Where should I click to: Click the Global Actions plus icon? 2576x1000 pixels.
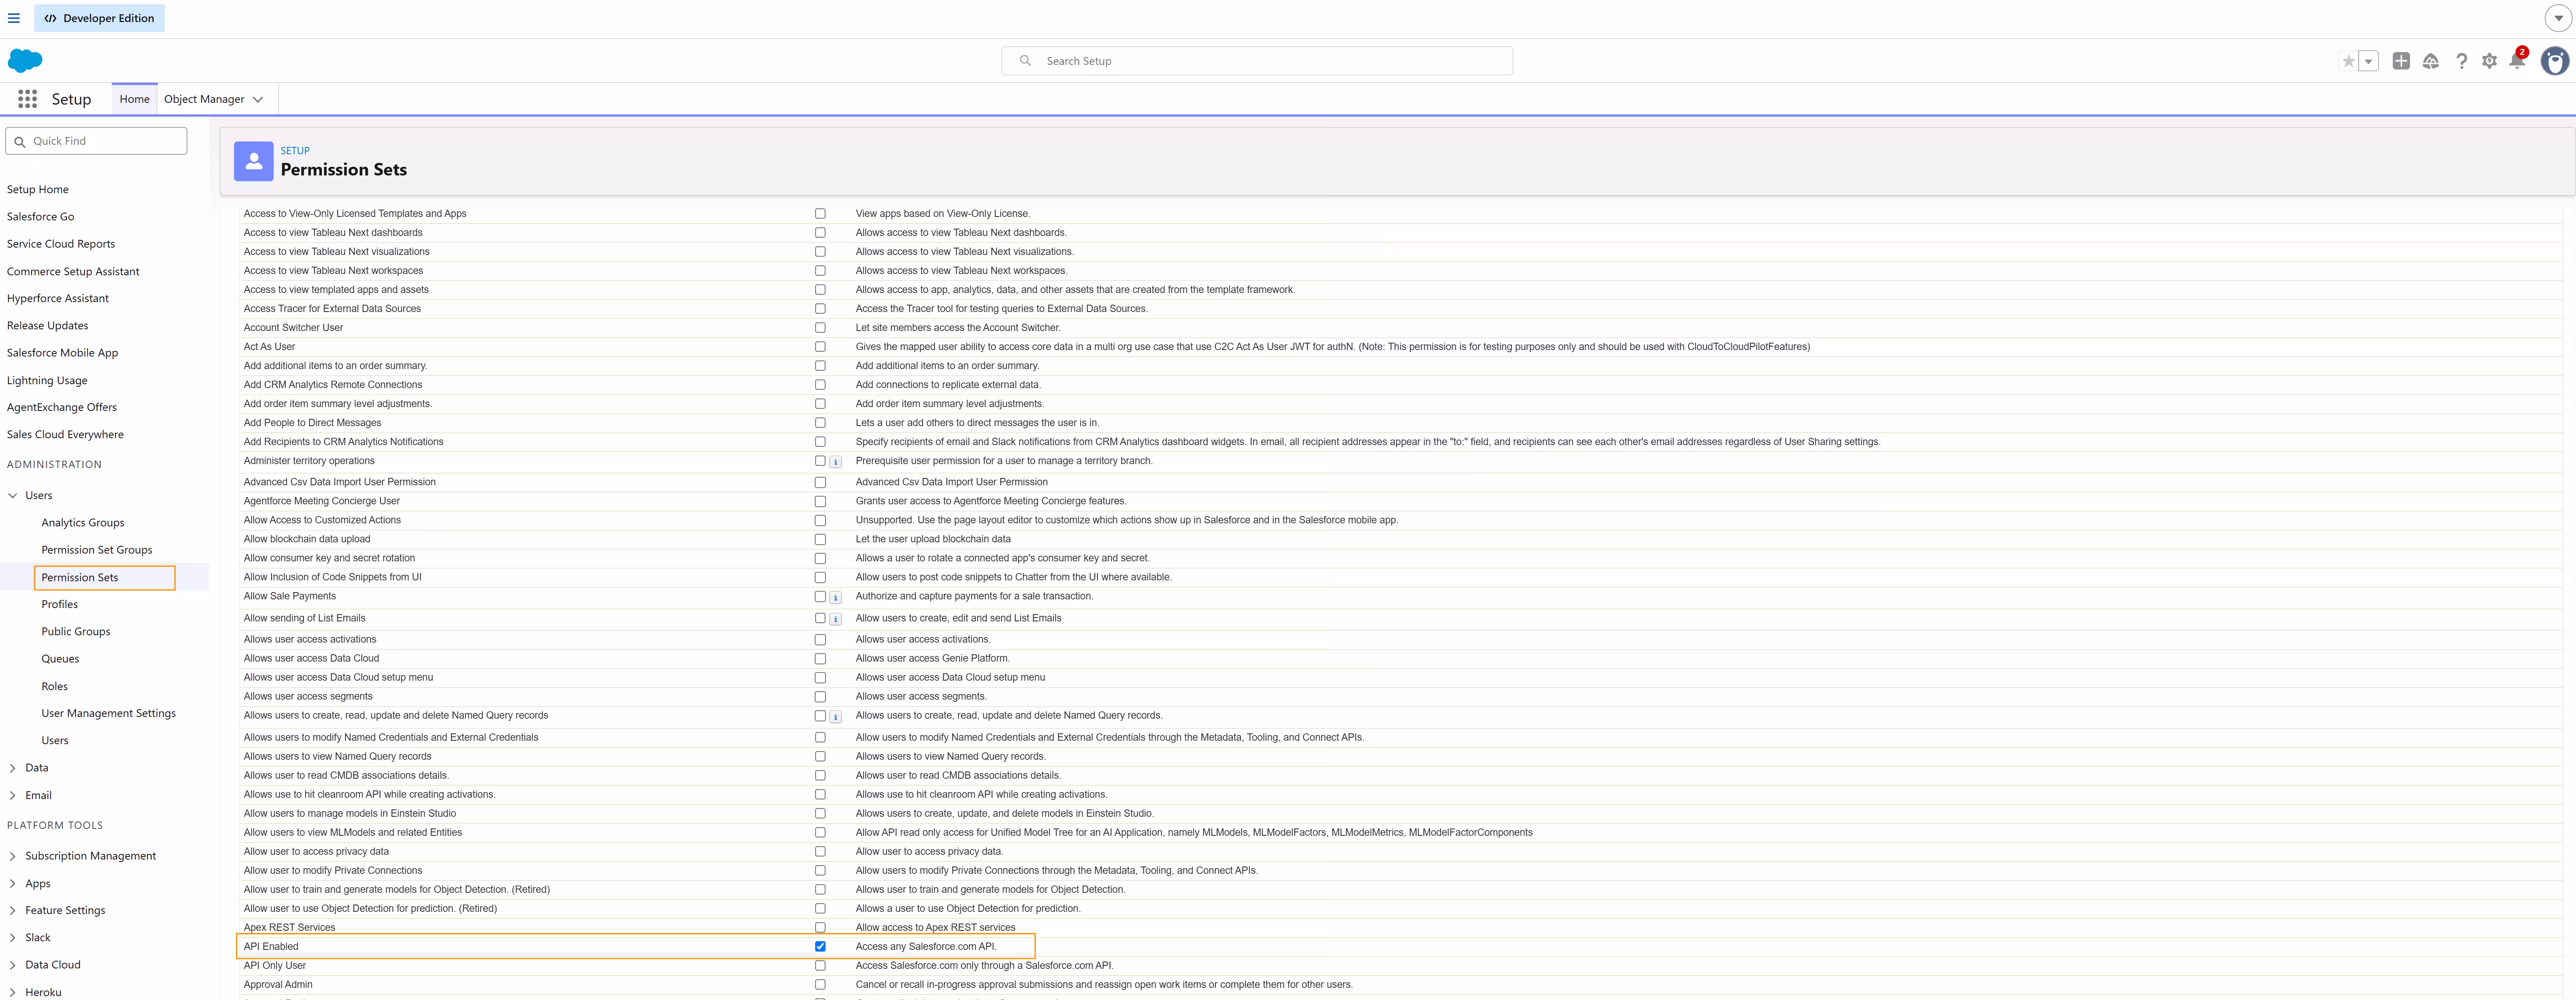2401,61
